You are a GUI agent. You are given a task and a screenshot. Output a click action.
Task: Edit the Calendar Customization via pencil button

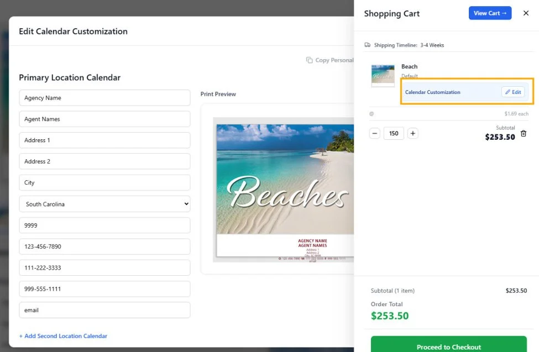(x=513, y=92)
